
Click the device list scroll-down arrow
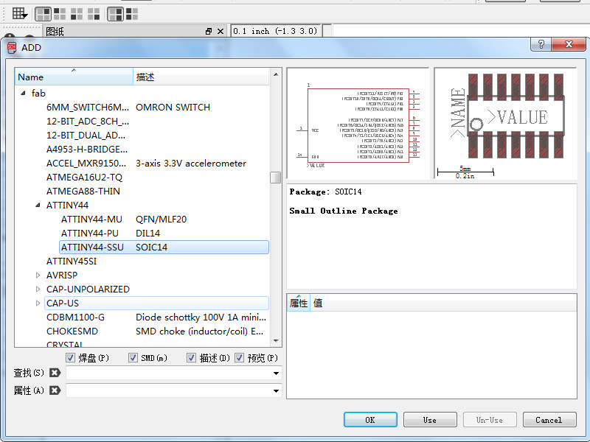click(x=276, y=341)
